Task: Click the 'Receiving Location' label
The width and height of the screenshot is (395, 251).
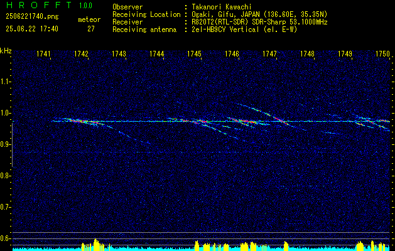Action: (146, 14)
